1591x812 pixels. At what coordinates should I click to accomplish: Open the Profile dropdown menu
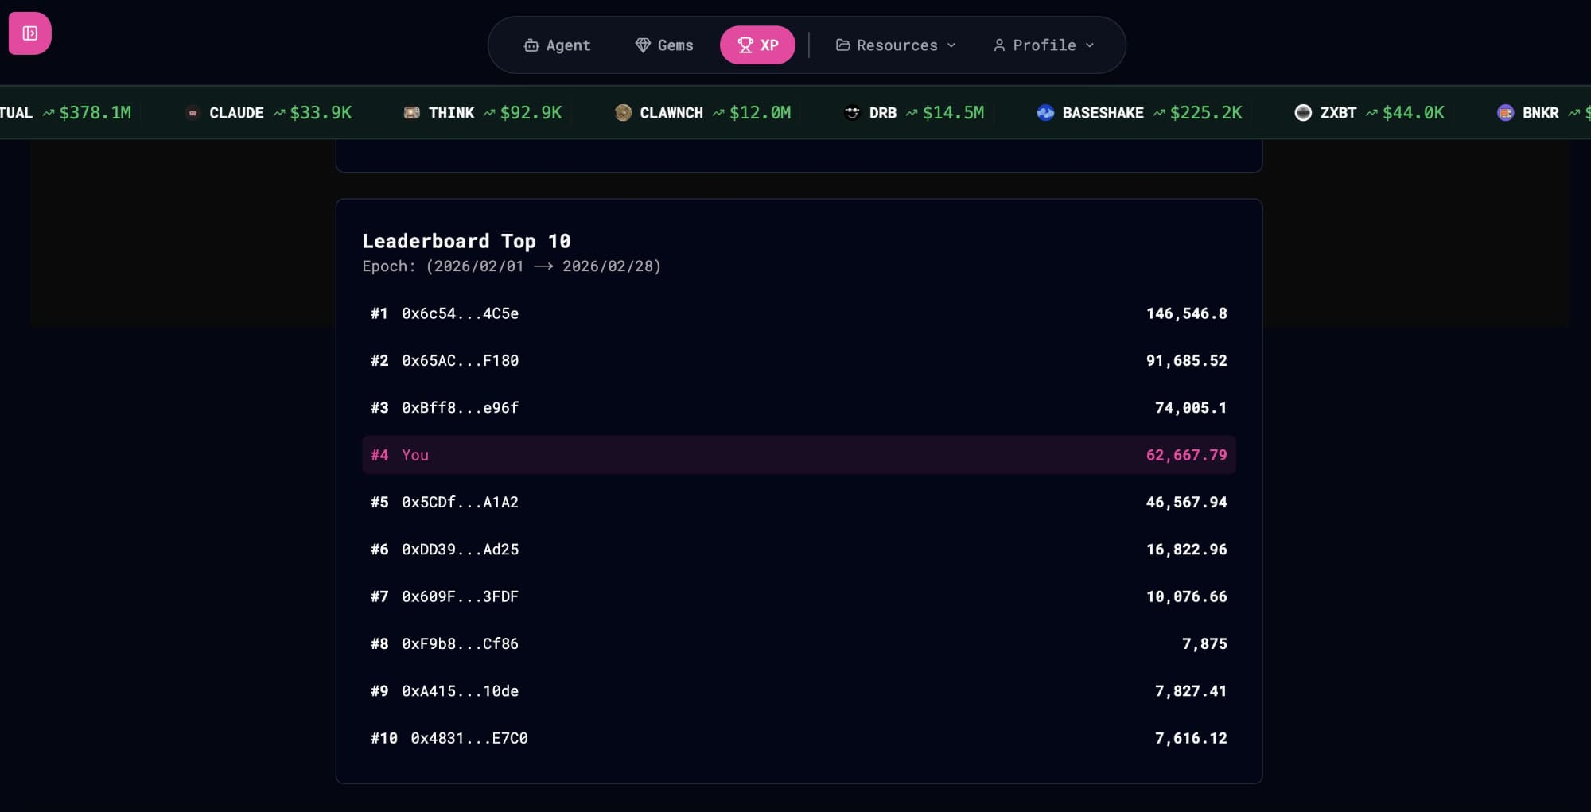coord(1044,45)
